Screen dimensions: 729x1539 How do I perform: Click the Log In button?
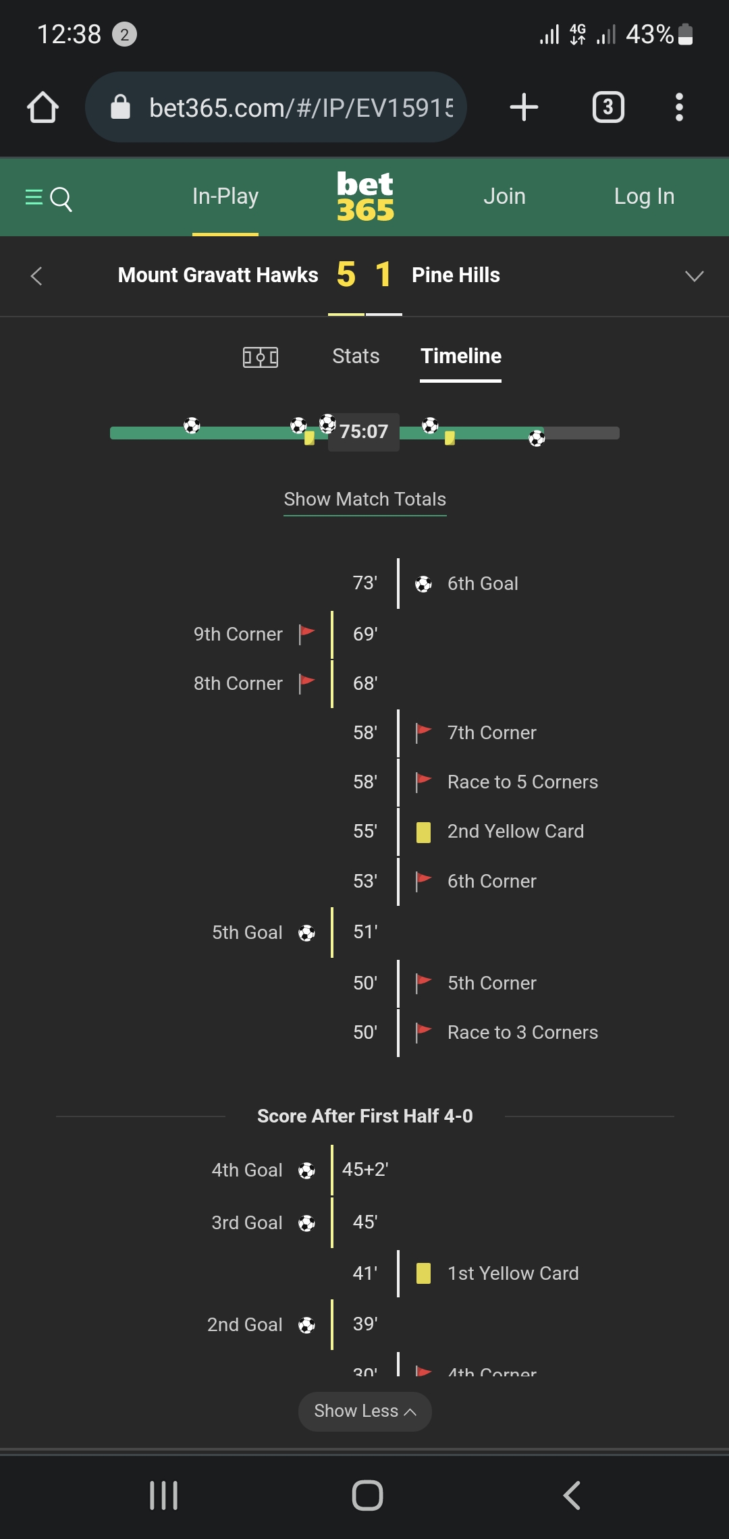[644, 196]
